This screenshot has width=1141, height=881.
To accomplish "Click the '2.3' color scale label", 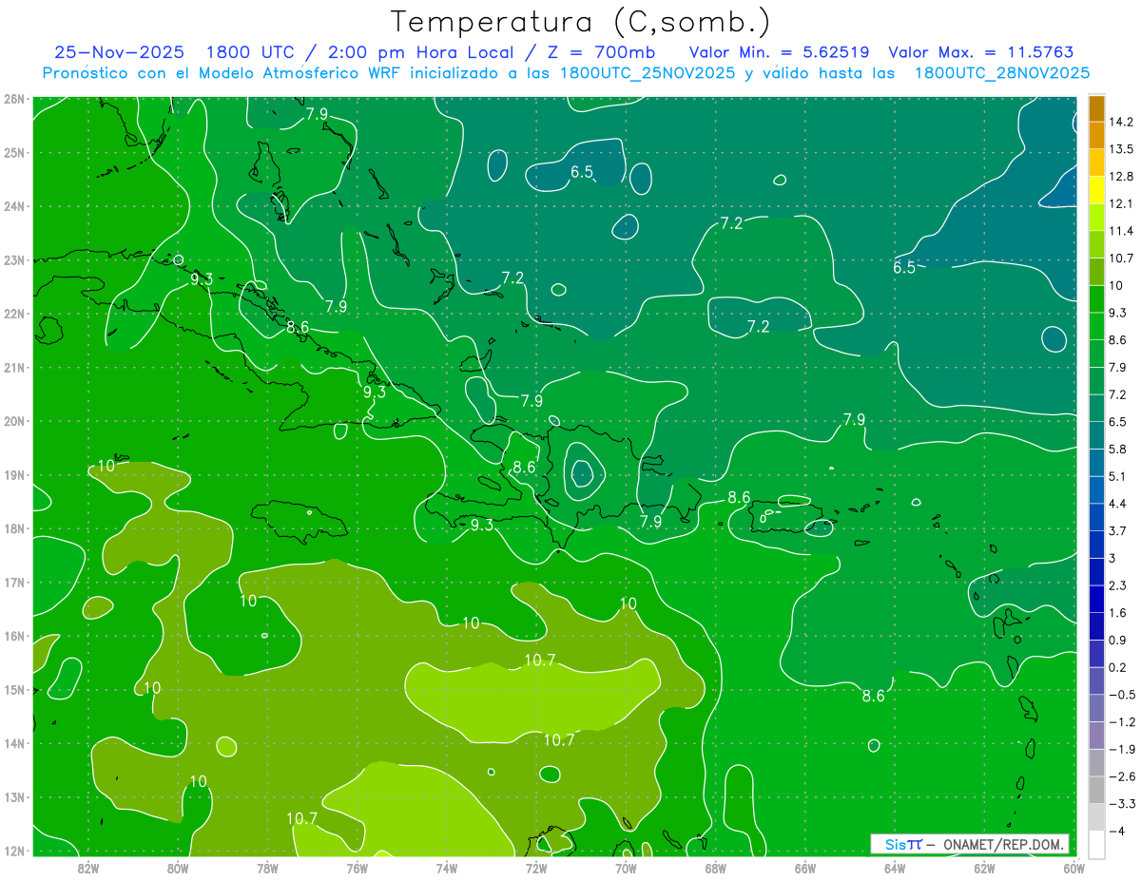I will [x=1119, y=585].
